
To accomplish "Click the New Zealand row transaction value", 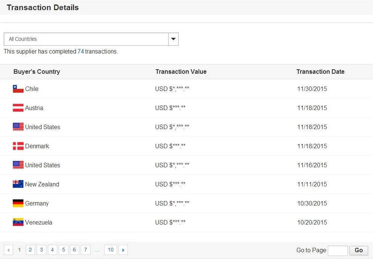I will pos(170,184).
